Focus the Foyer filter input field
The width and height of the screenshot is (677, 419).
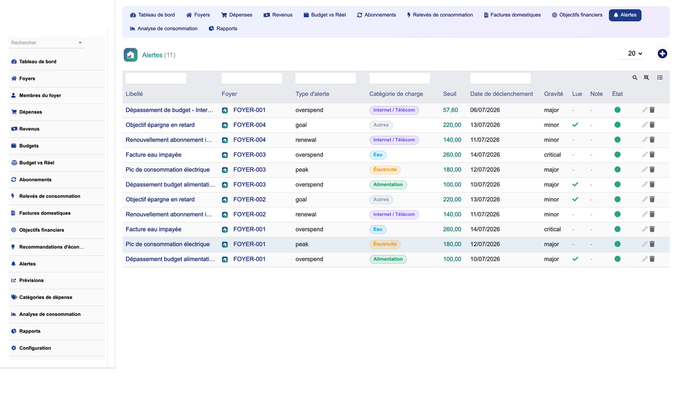pos(252,78)
